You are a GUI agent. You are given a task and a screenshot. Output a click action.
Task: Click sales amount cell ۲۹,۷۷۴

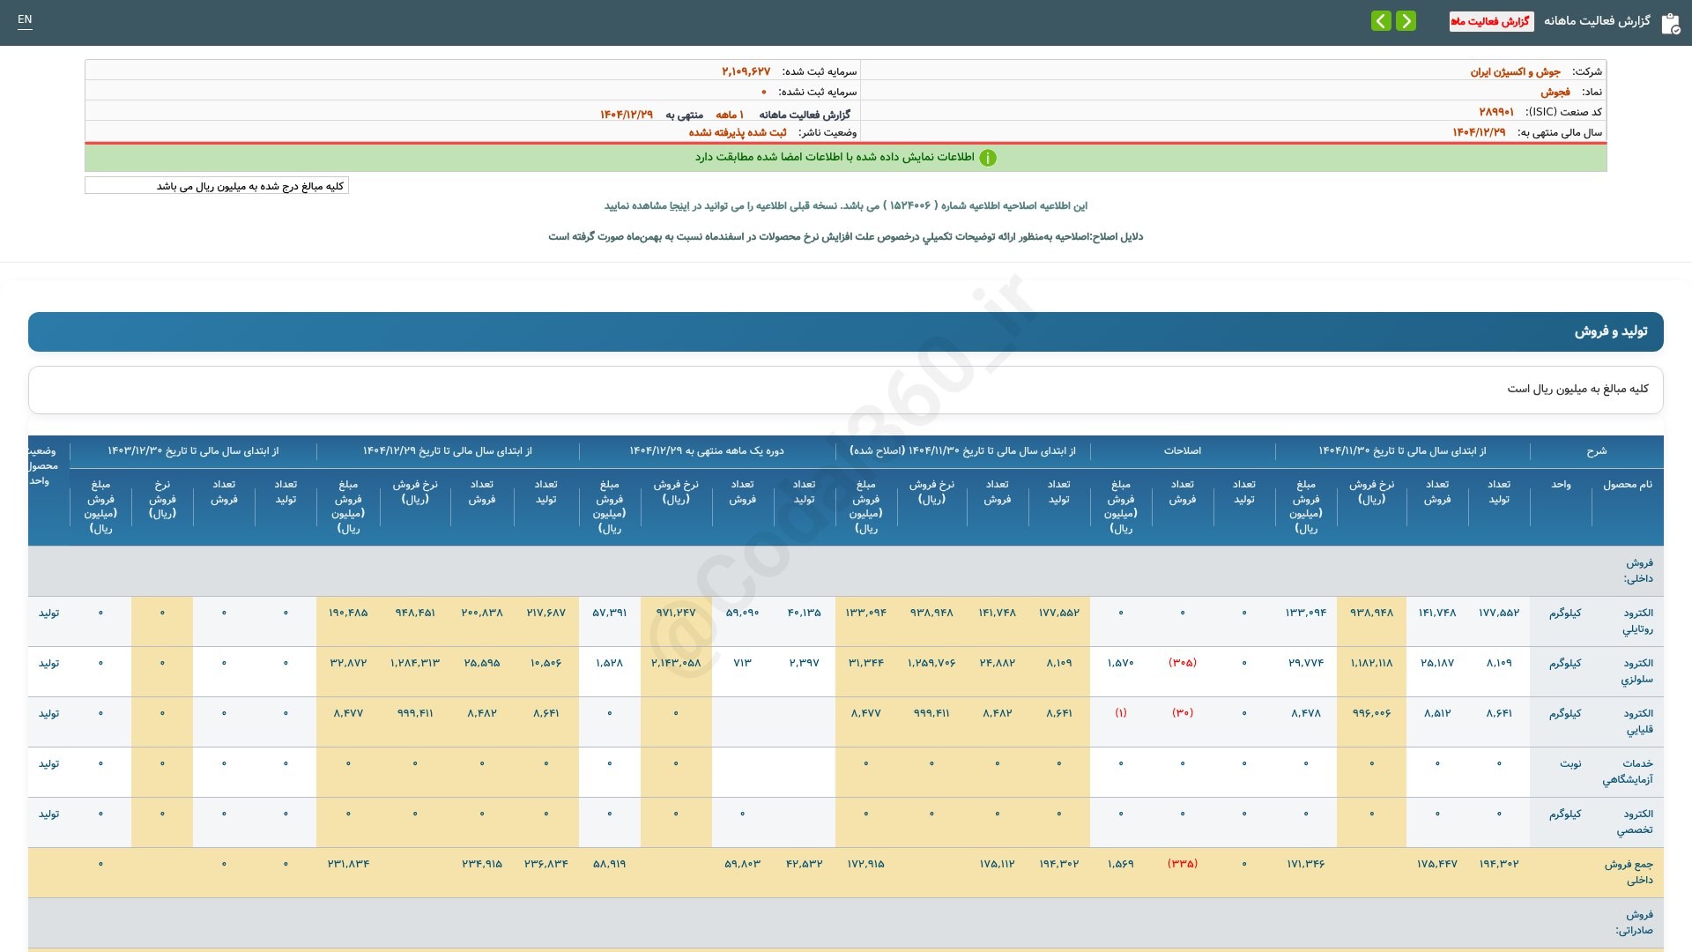1306,663
